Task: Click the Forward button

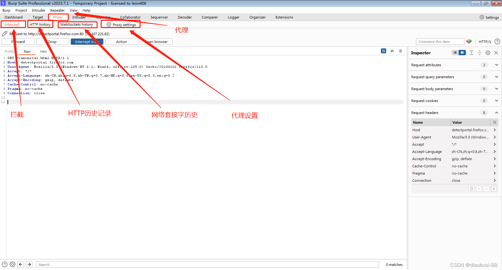Action: pos(18,41)
